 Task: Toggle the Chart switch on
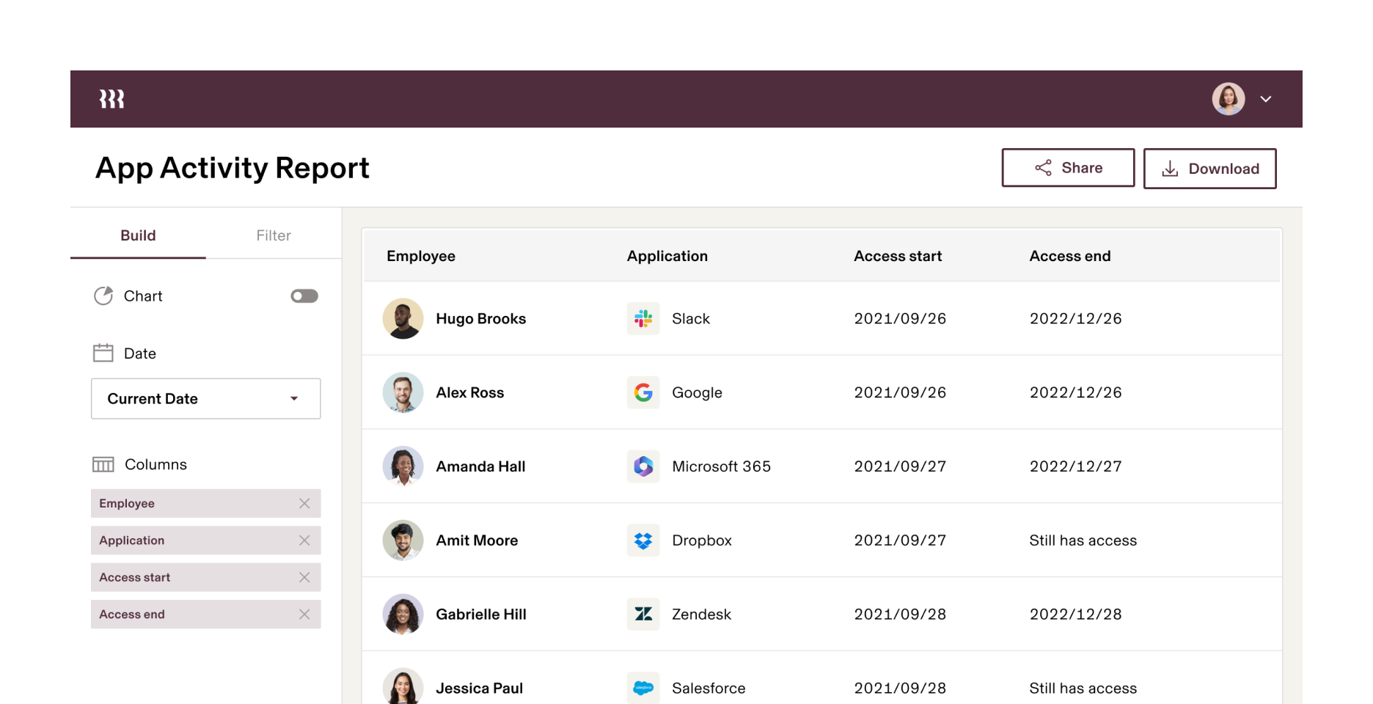coord(304,296)
